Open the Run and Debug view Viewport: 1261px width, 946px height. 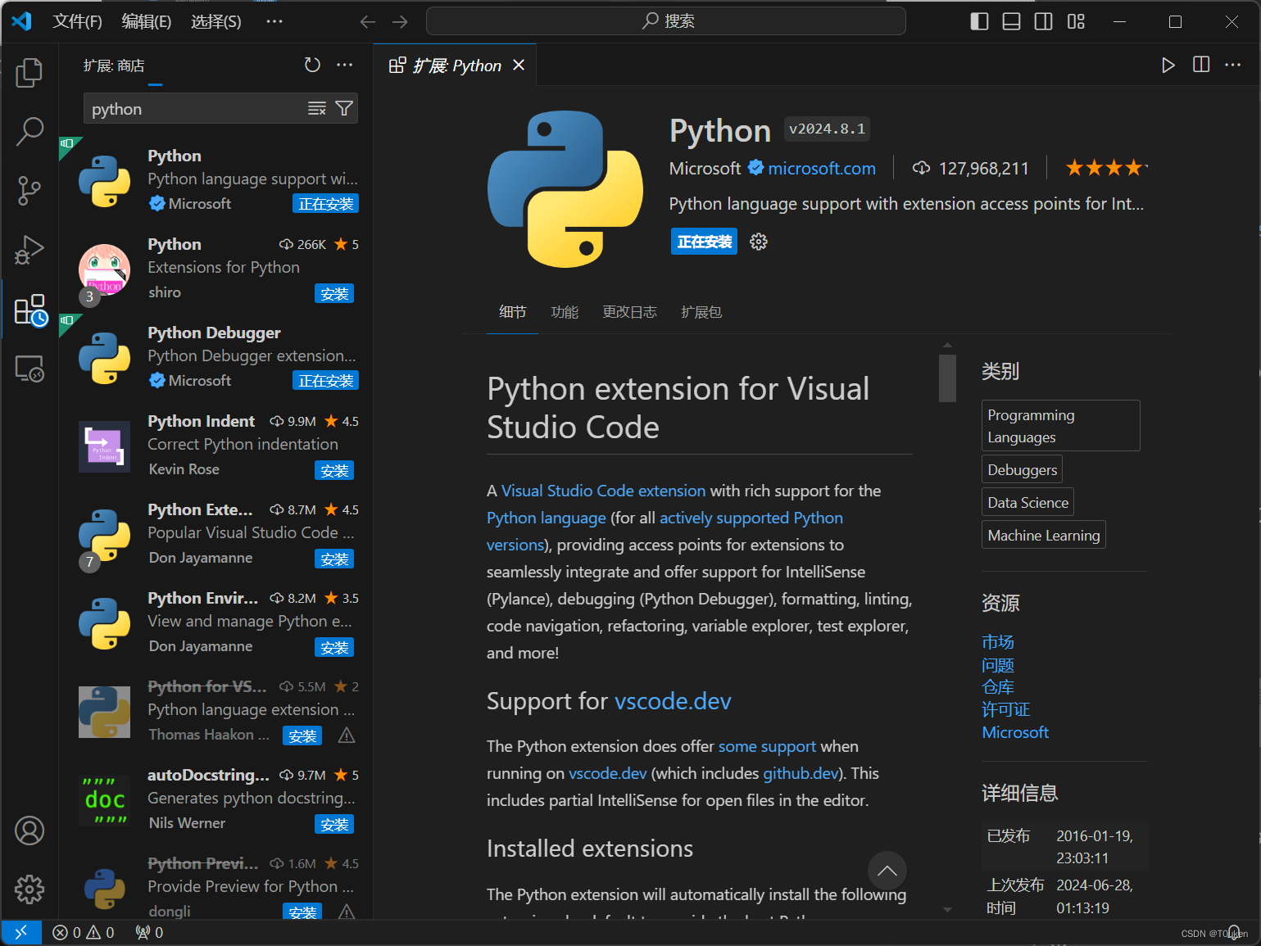[x=29, y=250]
